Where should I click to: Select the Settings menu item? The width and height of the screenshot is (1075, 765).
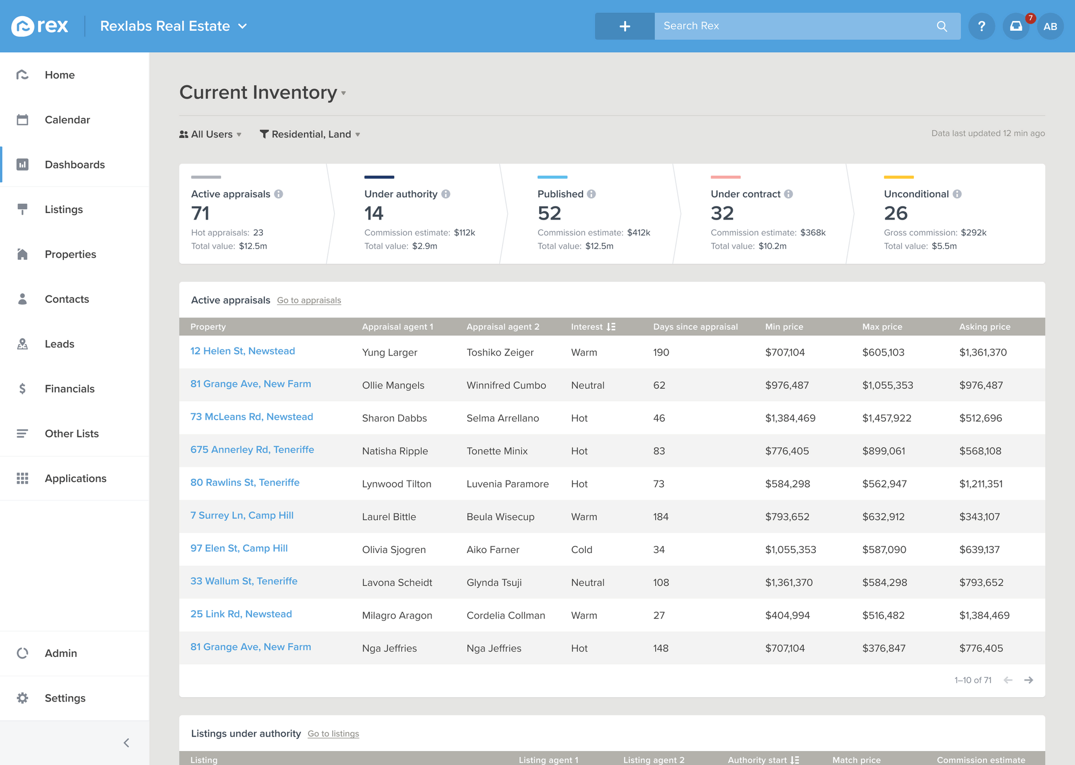pyautogui.click(x=64, y=698)
